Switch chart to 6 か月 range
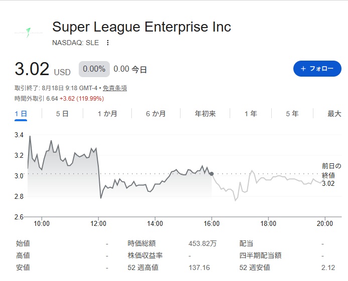The image size is (348, 281). pyautogui.click(x=156, y=114)
